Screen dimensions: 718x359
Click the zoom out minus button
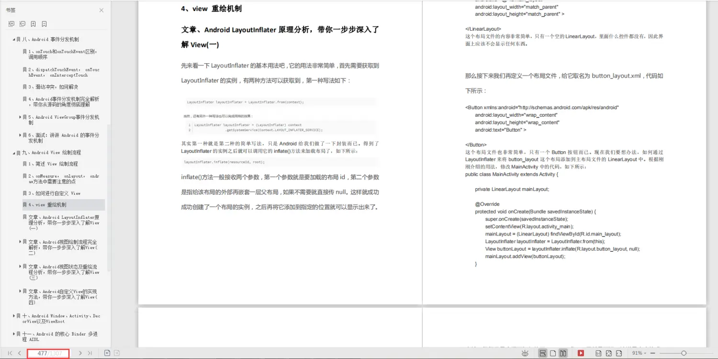pos(653,353)
